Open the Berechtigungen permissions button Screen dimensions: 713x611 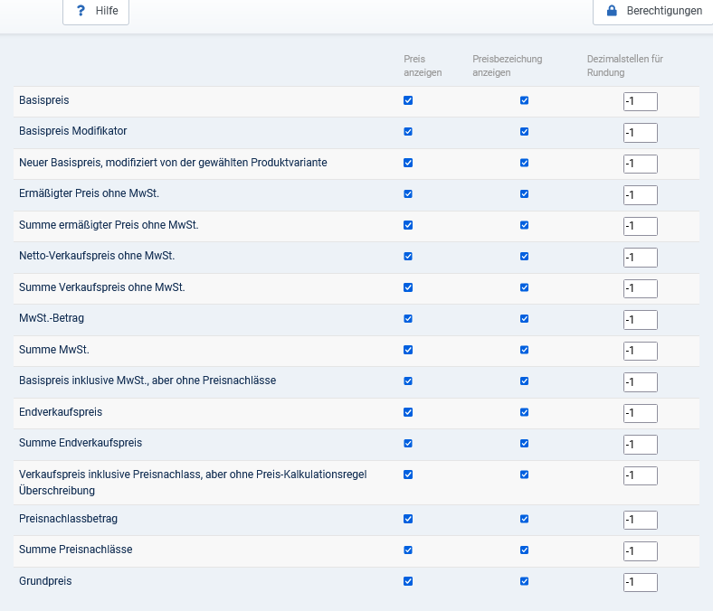(x=652, y=11)
